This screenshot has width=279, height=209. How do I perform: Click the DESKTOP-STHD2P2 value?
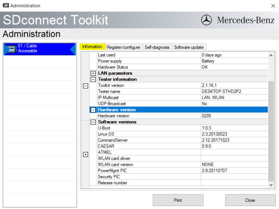pyautogui.click(x=221, y=91)
